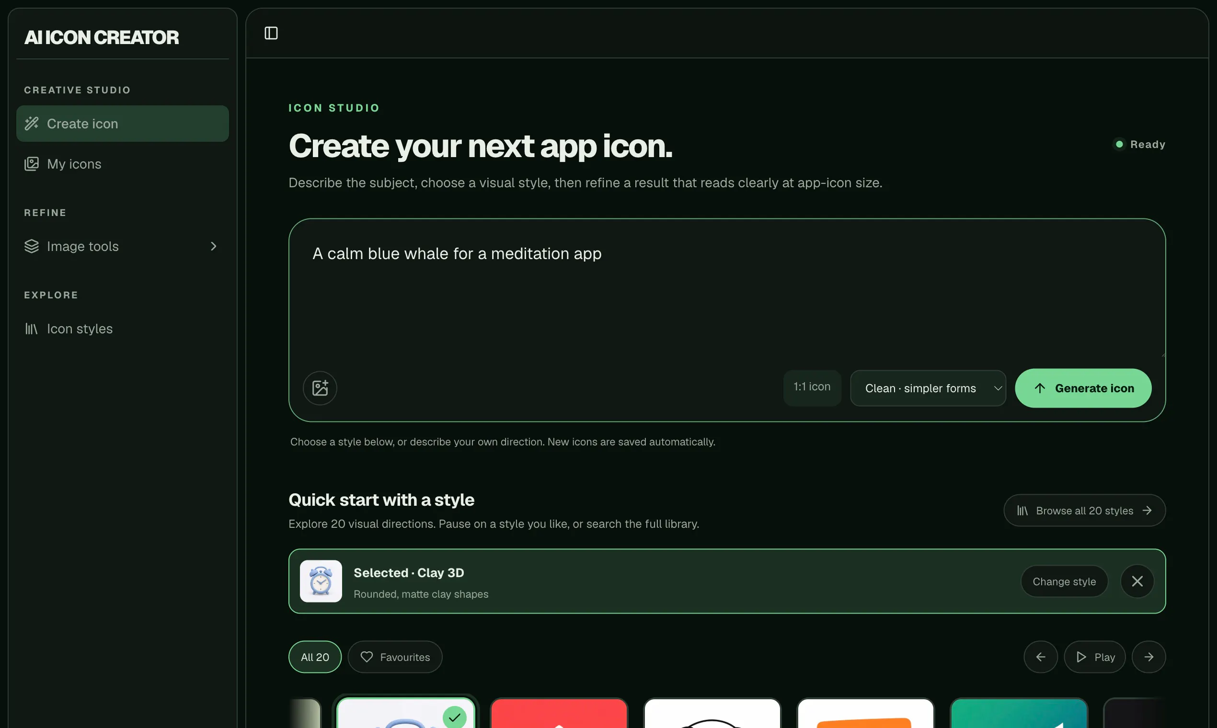This screenshot has width=1217, height=728.
Task: Click the AI ICON CREATOR logo
Action: click(102, 38)
